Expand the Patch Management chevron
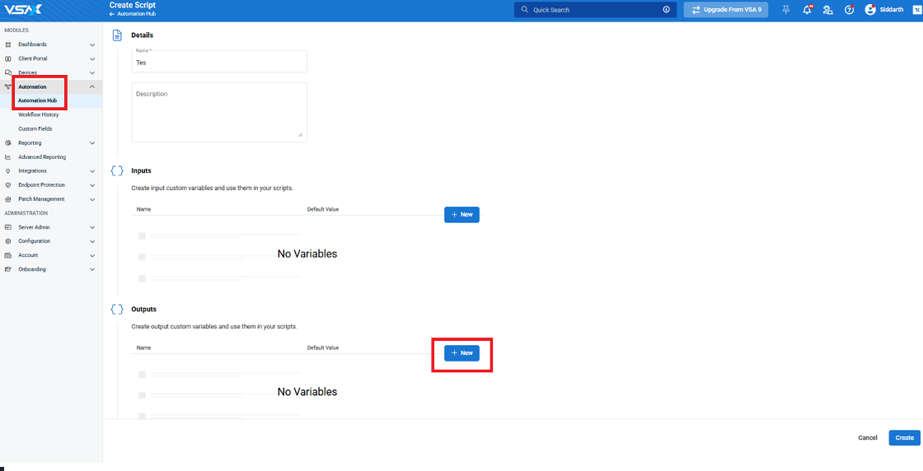 pyautogui.click(x=92, y=199)
